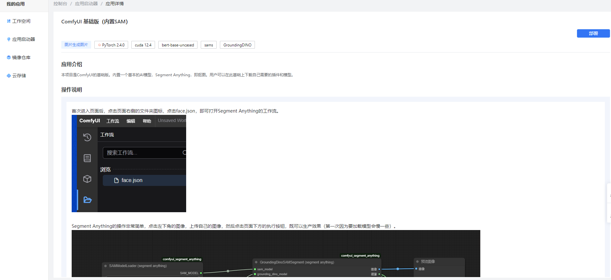This screenshot has height=280, width=611.
Task: Click the app description paragraph
Action: 178,75
